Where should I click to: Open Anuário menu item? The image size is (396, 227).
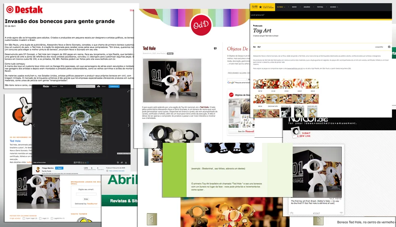point(307,7)
